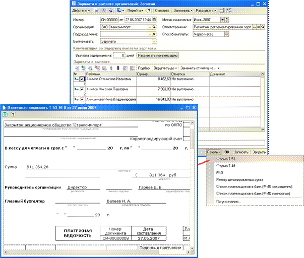Click the blue move up arrow icon
The height and width of the screenshot is (258, 304).
[111, 68]
